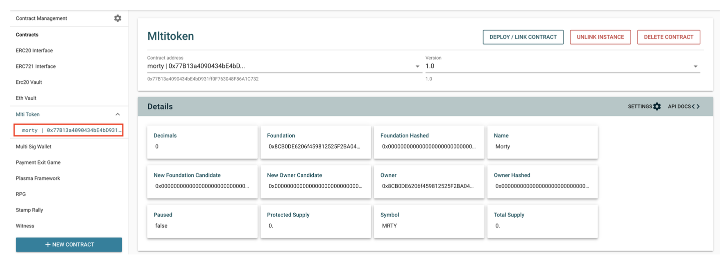
Task: Click the Details section heading
Action: 160,106
